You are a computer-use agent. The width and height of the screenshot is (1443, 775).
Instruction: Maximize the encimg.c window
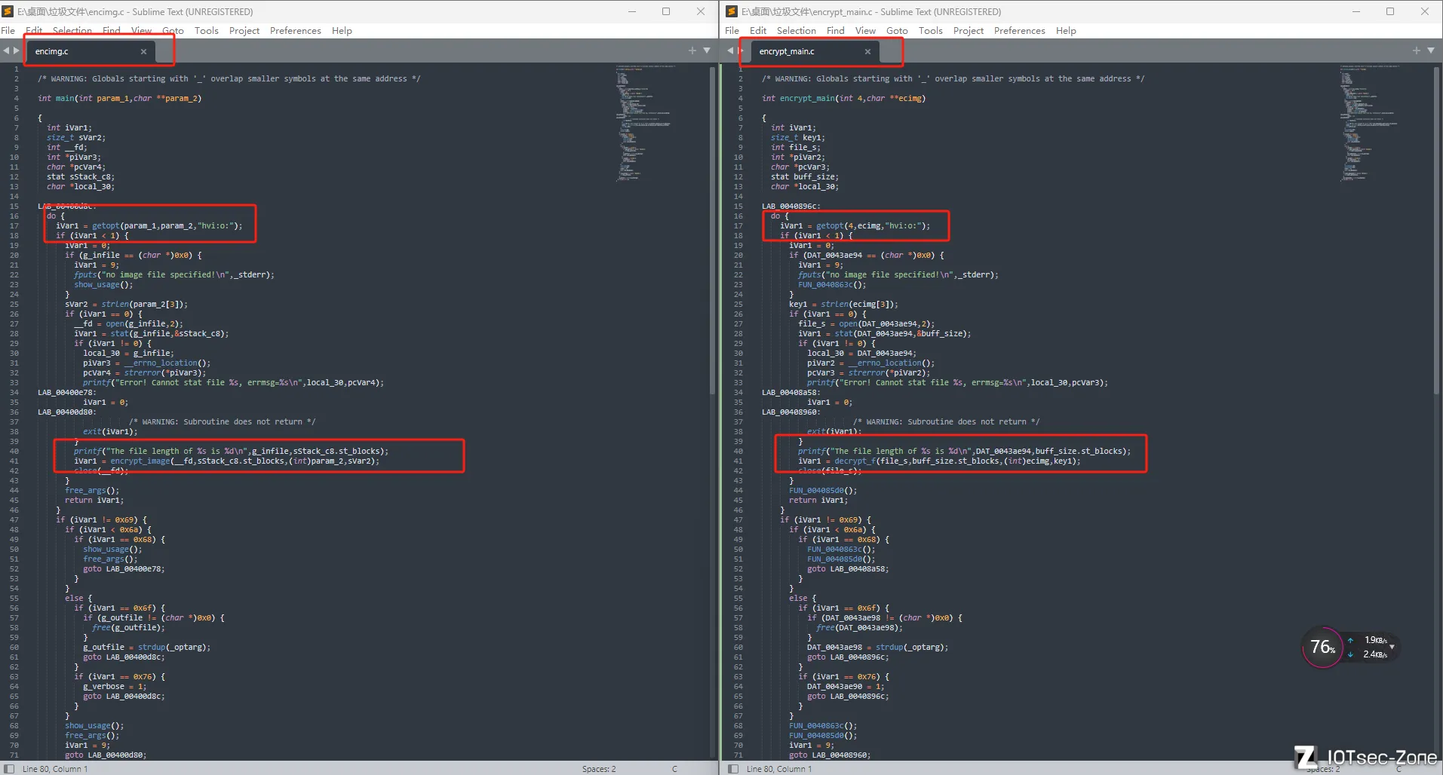[666, 11]
